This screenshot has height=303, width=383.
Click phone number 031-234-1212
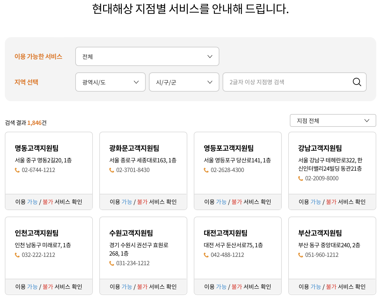(133, 263)
